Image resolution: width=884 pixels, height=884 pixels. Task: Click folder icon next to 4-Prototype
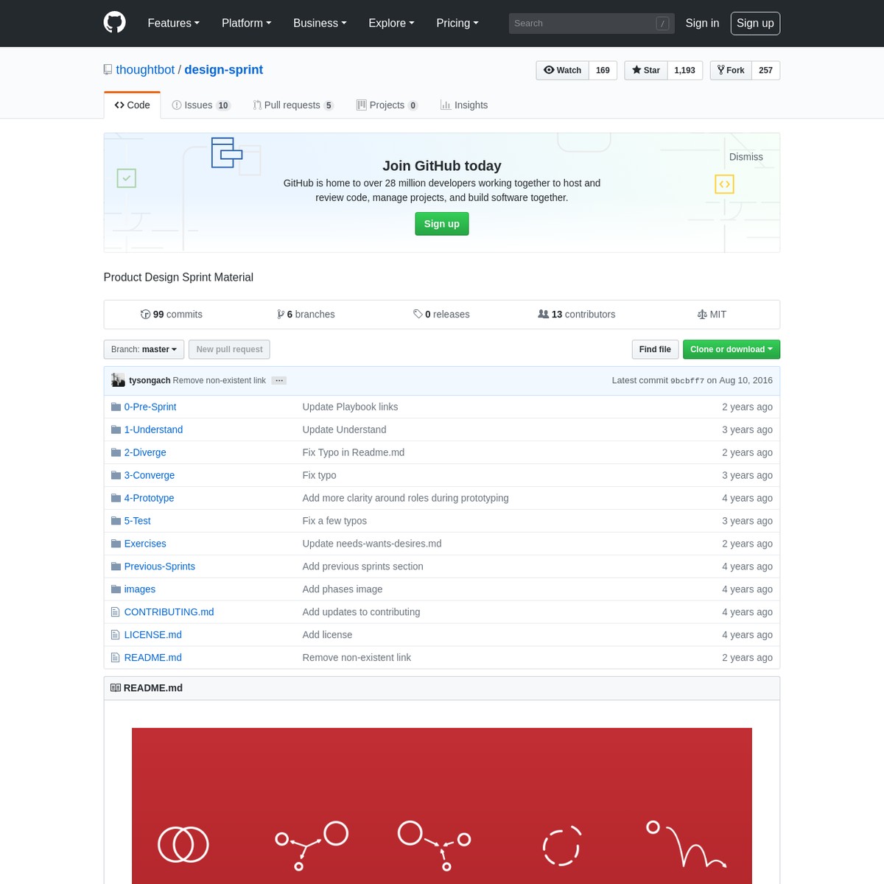click(x=116, y=498)
